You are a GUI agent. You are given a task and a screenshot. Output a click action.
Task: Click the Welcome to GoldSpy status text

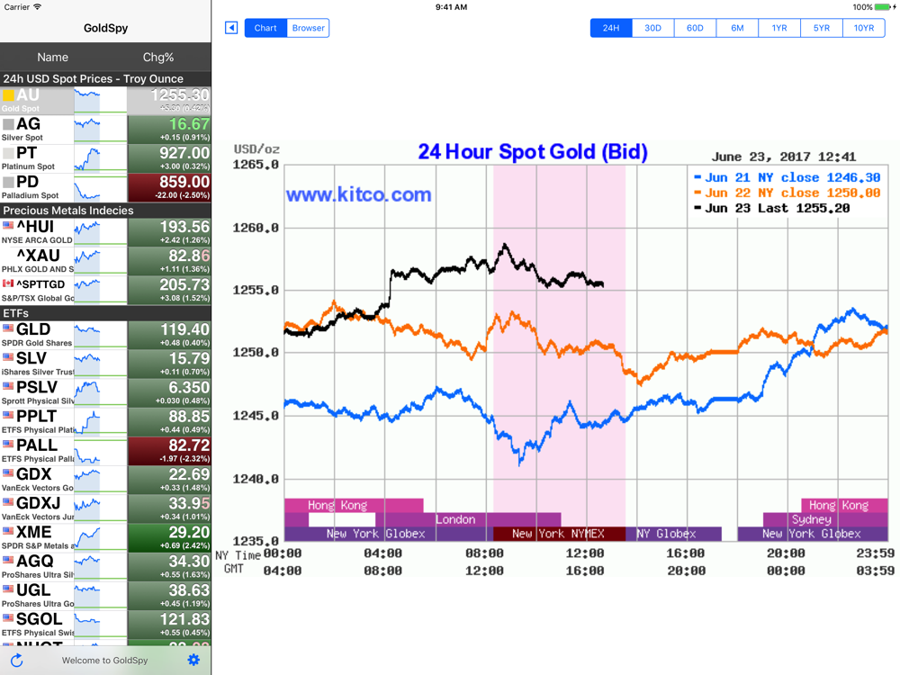[105, 660]
